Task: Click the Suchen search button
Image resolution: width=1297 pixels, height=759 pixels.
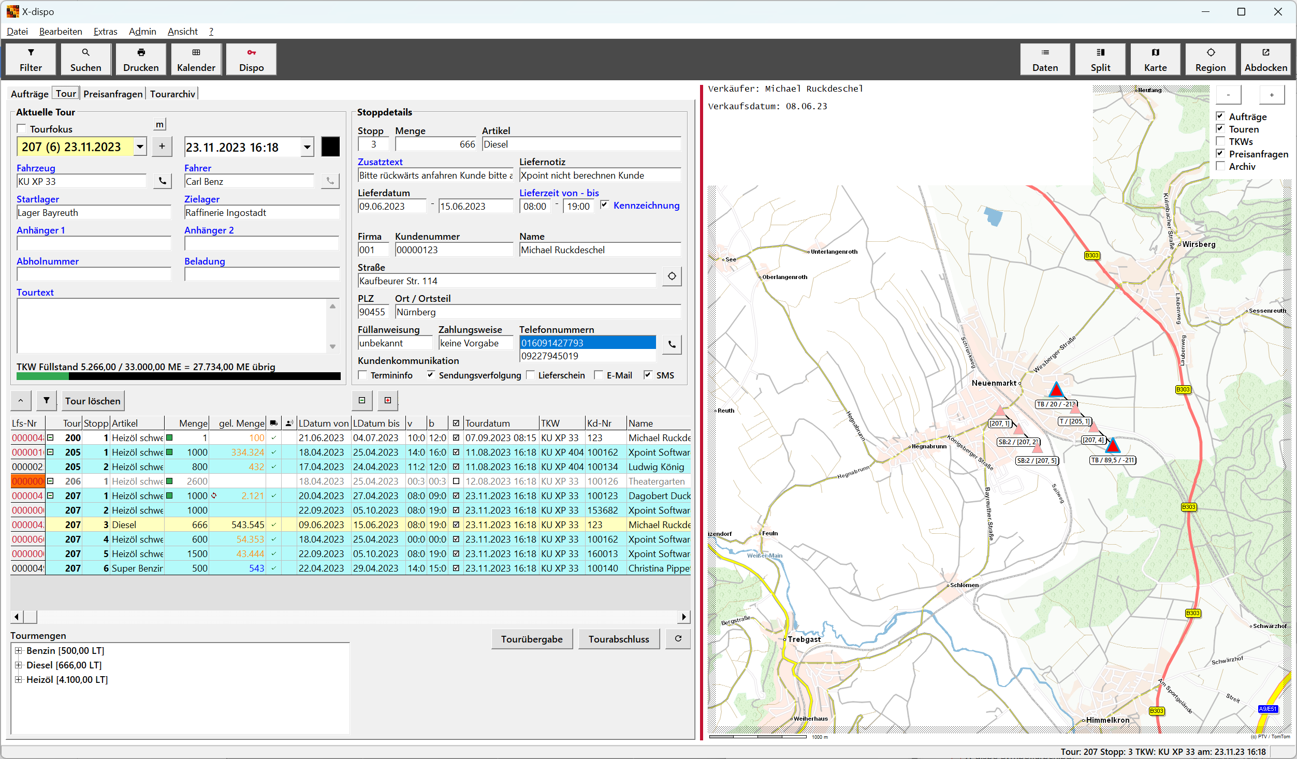Action: click(x=86, y=60)
